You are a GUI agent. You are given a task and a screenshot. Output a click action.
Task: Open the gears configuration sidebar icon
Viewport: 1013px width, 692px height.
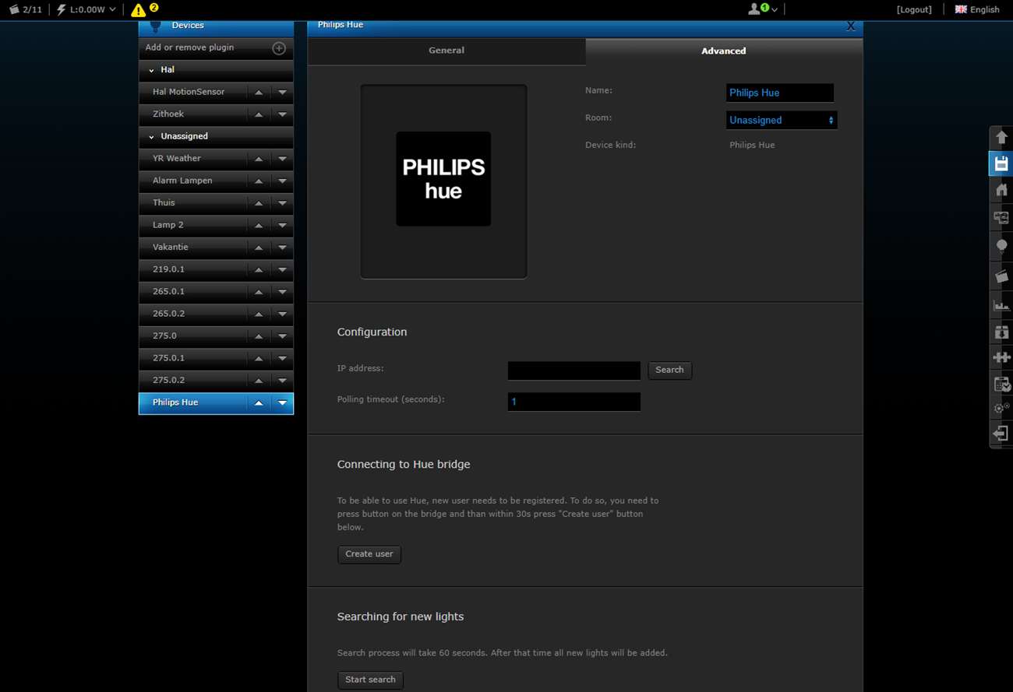[x=1001, y=408]
